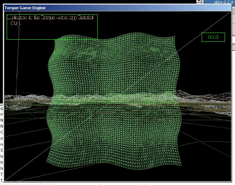The image size is (235, 185).
Task: Click the grey terrain wireframe left of the mesh
Action: pos(25,99)
